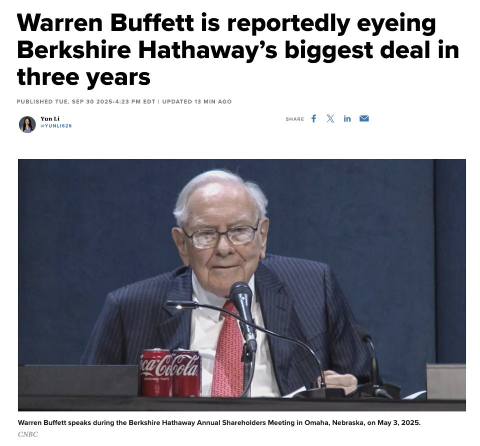Share the article via email envelope icon
Screen dimensions: 480x446
364,118
